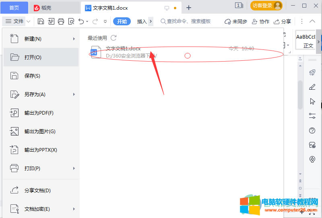Switch to the 插入 ribbon tab
Viewport: 322px width, 218px height.
click(142, 21)
